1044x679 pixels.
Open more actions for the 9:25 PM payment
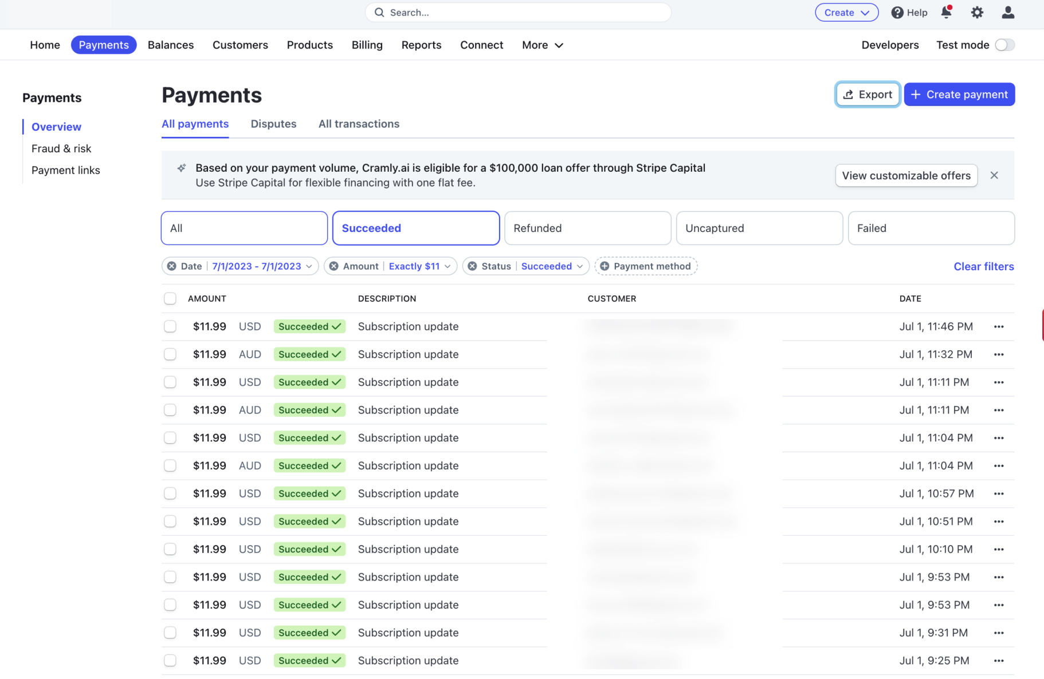(x=999, y=661)
